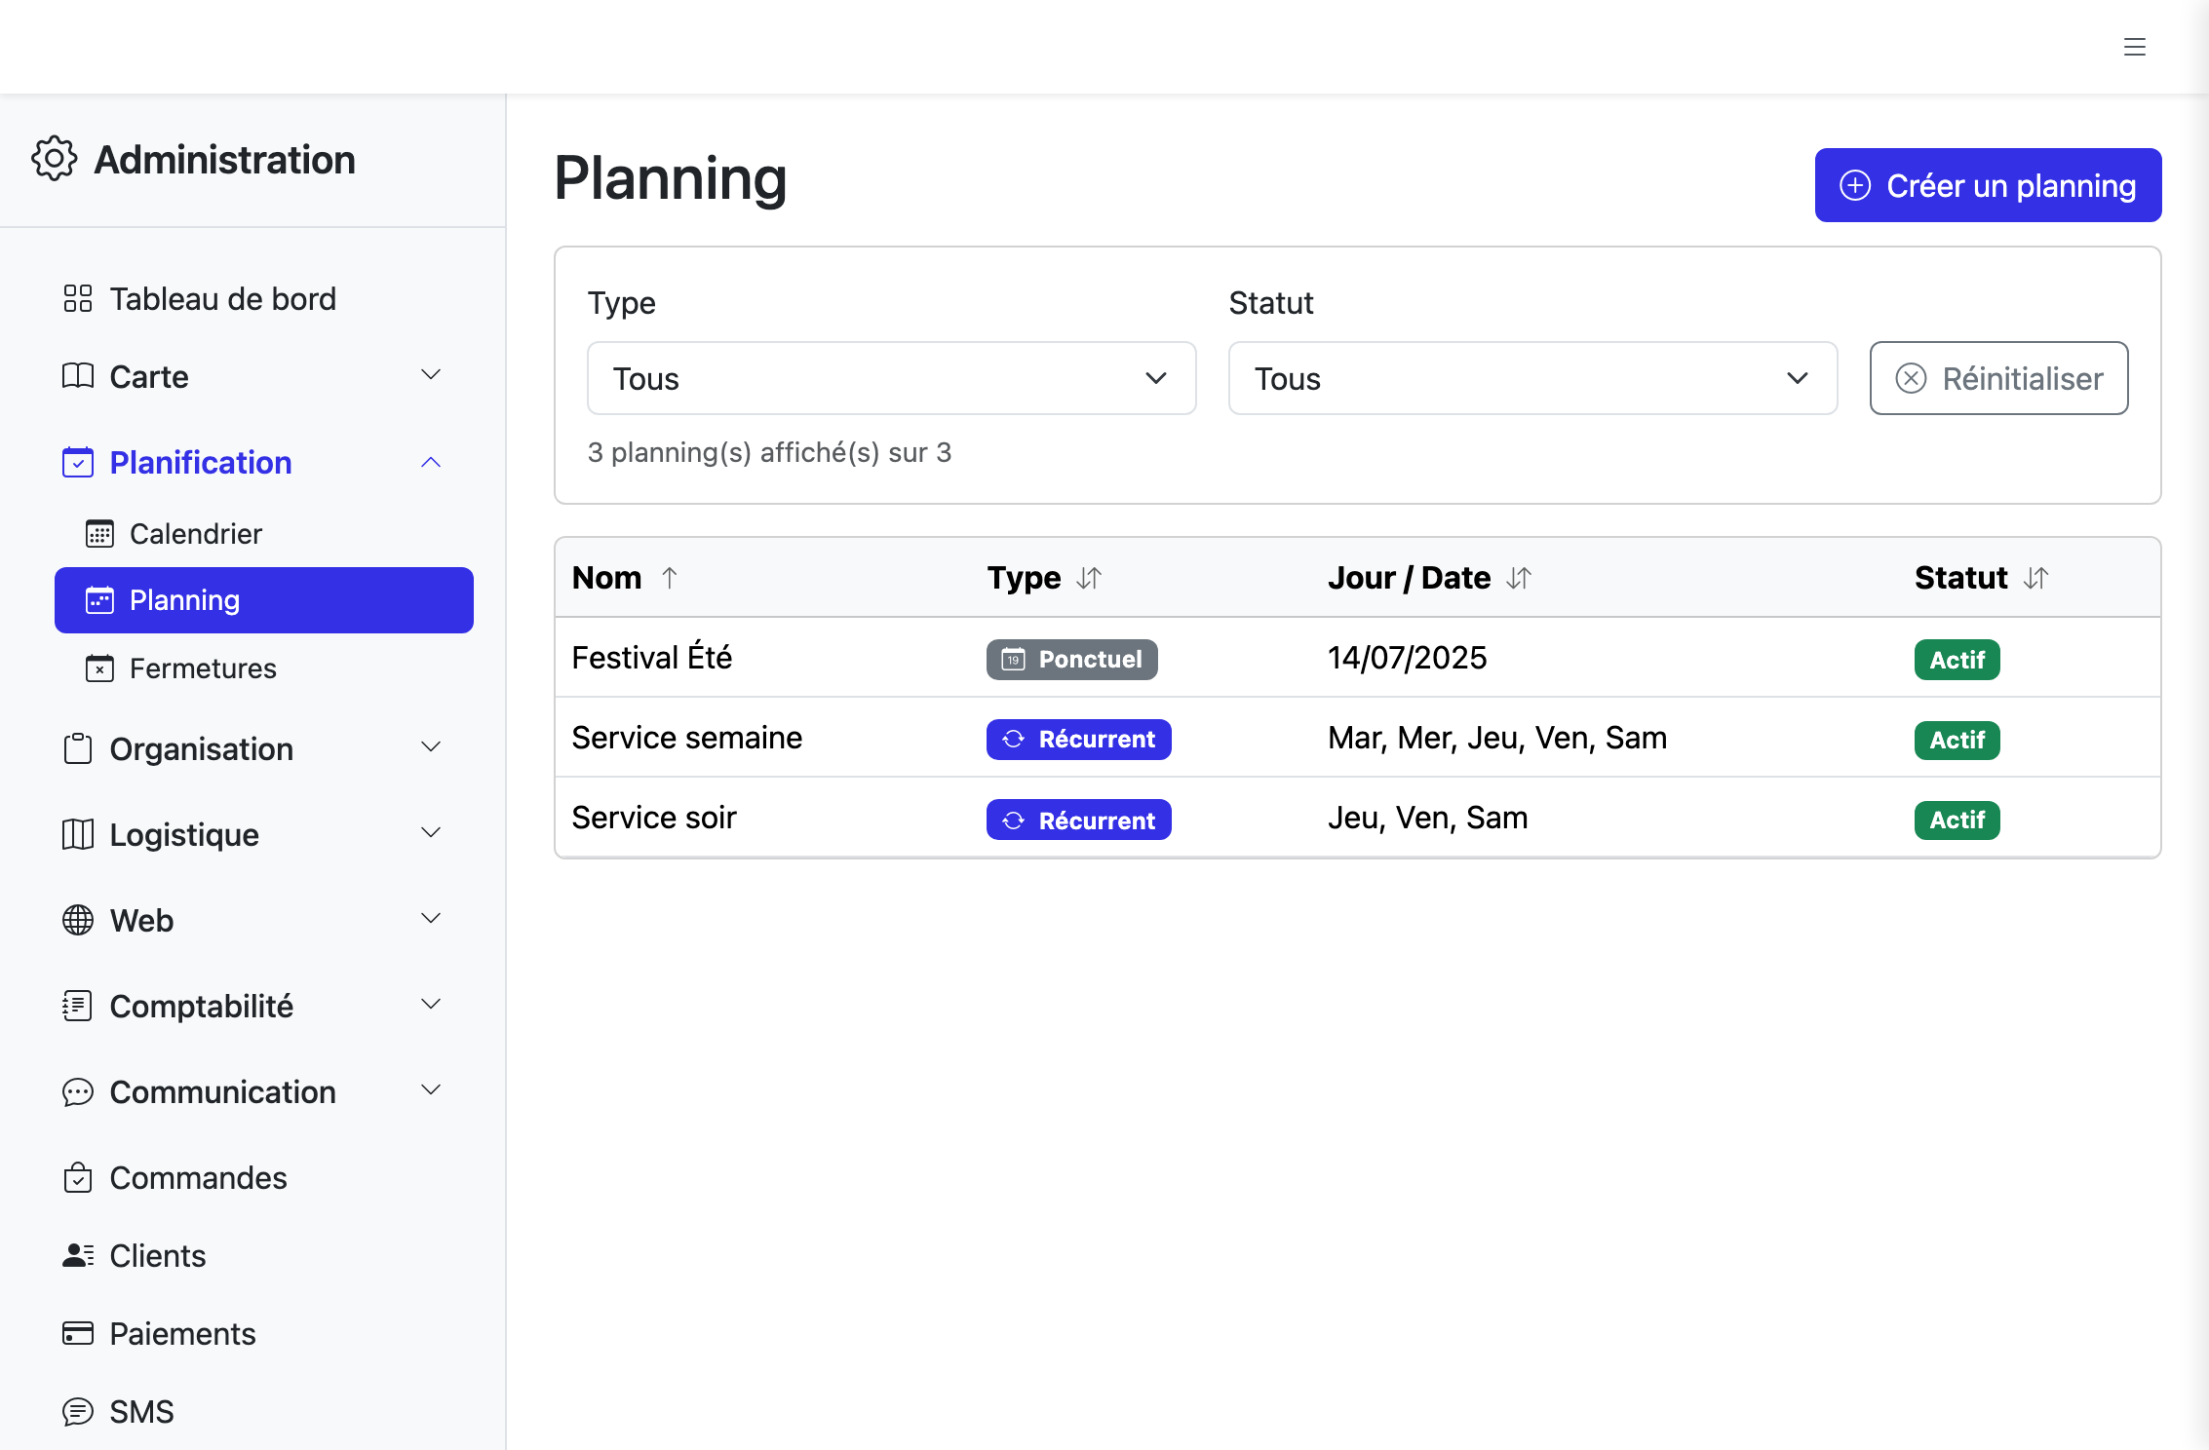Click the Ponctuel badge label
This screenshot has height=1450, width=2209.
[x=1090, y=660]
